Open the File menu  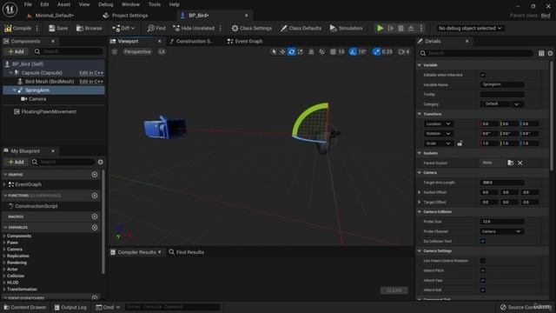28,4
